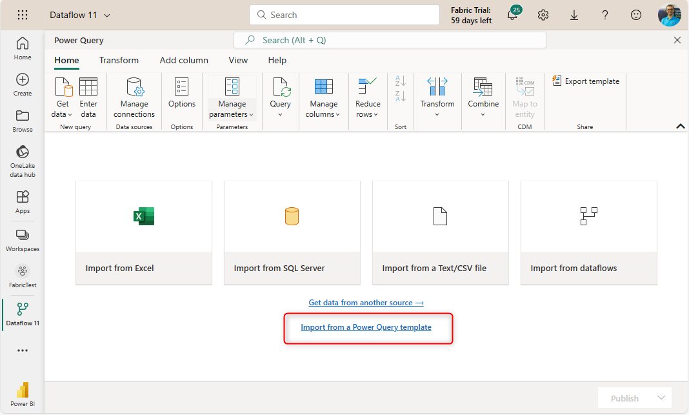Open the notifications bell
689x415 pixels.
coord(512,15)
